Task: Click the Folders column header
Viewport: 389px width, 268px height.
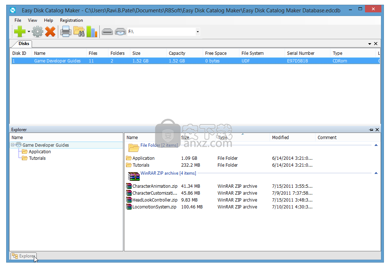Action: tap(119, 53)
